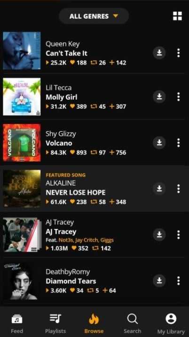
Task: Open Volcano album artwork thumbnail
Action: pyautogui.click(x=22, y=143)
